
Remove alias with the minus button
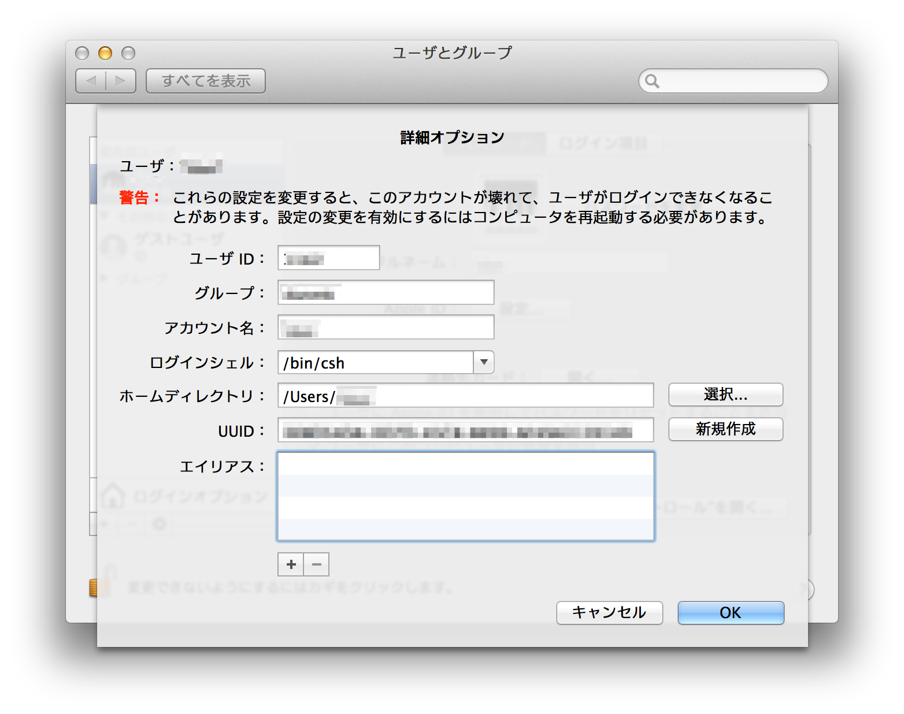pos(316,564)
